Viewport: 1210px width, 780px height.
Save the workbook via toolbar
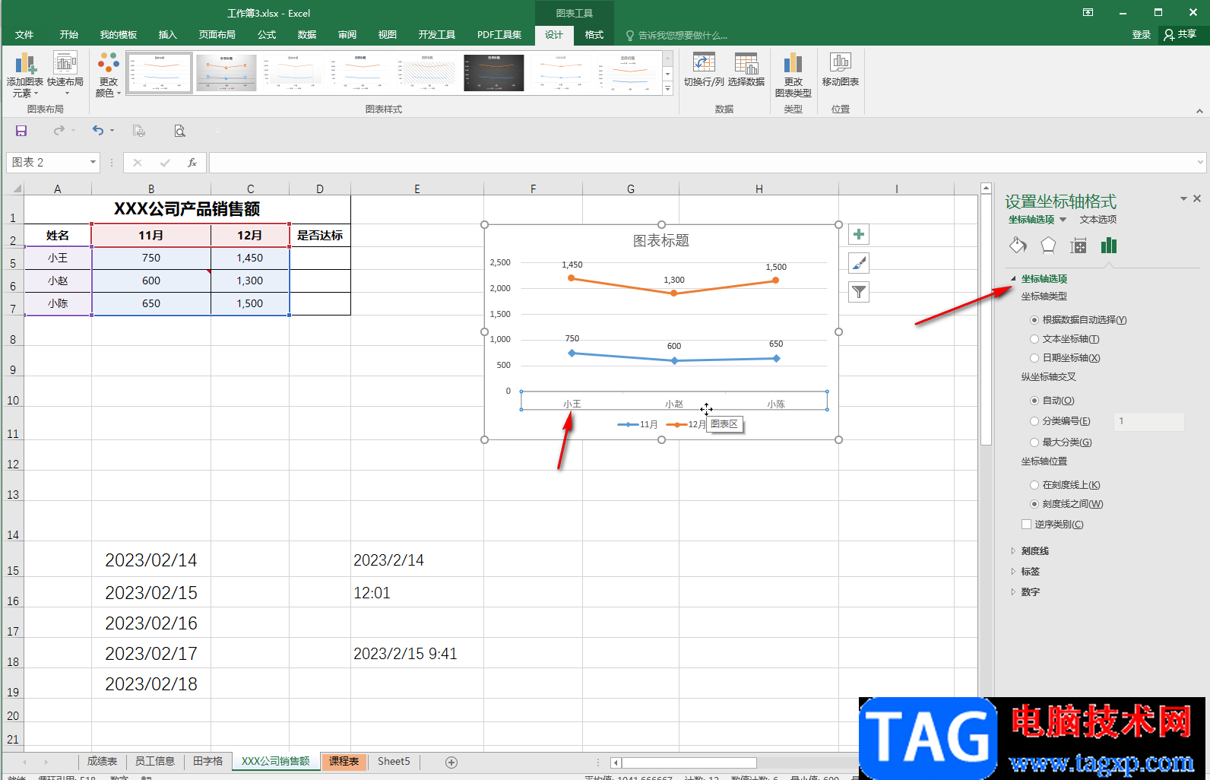21,131
